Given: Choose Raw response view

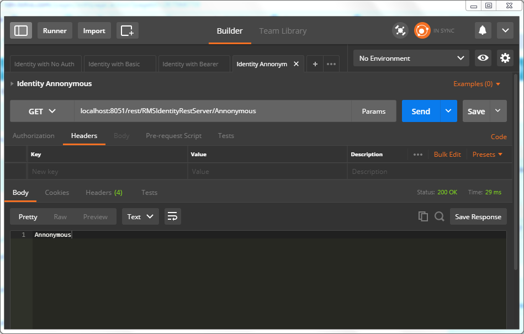Looking at the screenshot, I should pyautogui.click(x=60, y=217).
